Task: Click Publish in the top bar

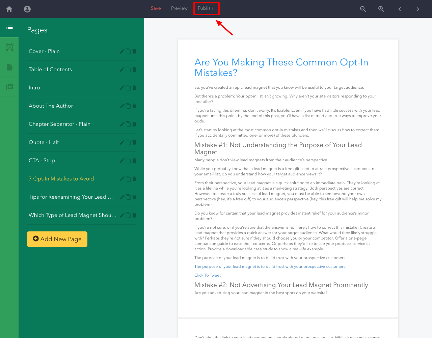Action: 206,8
